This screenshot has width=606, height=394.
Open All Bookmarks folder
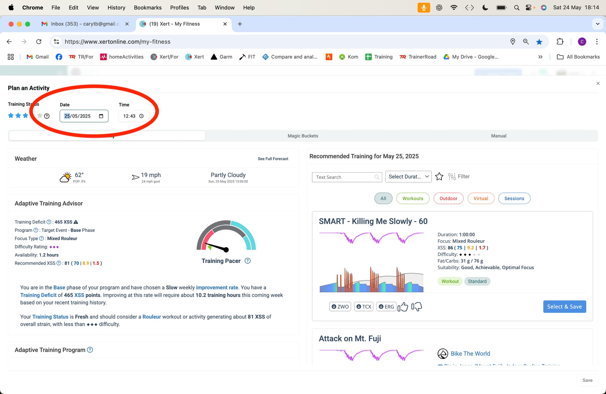coord(578,57)
